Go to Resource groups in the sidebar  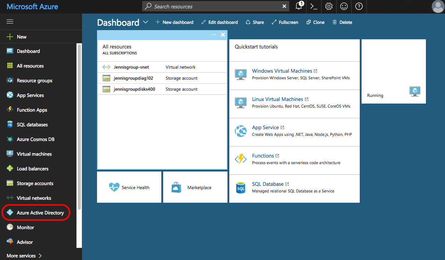[35, 80]
